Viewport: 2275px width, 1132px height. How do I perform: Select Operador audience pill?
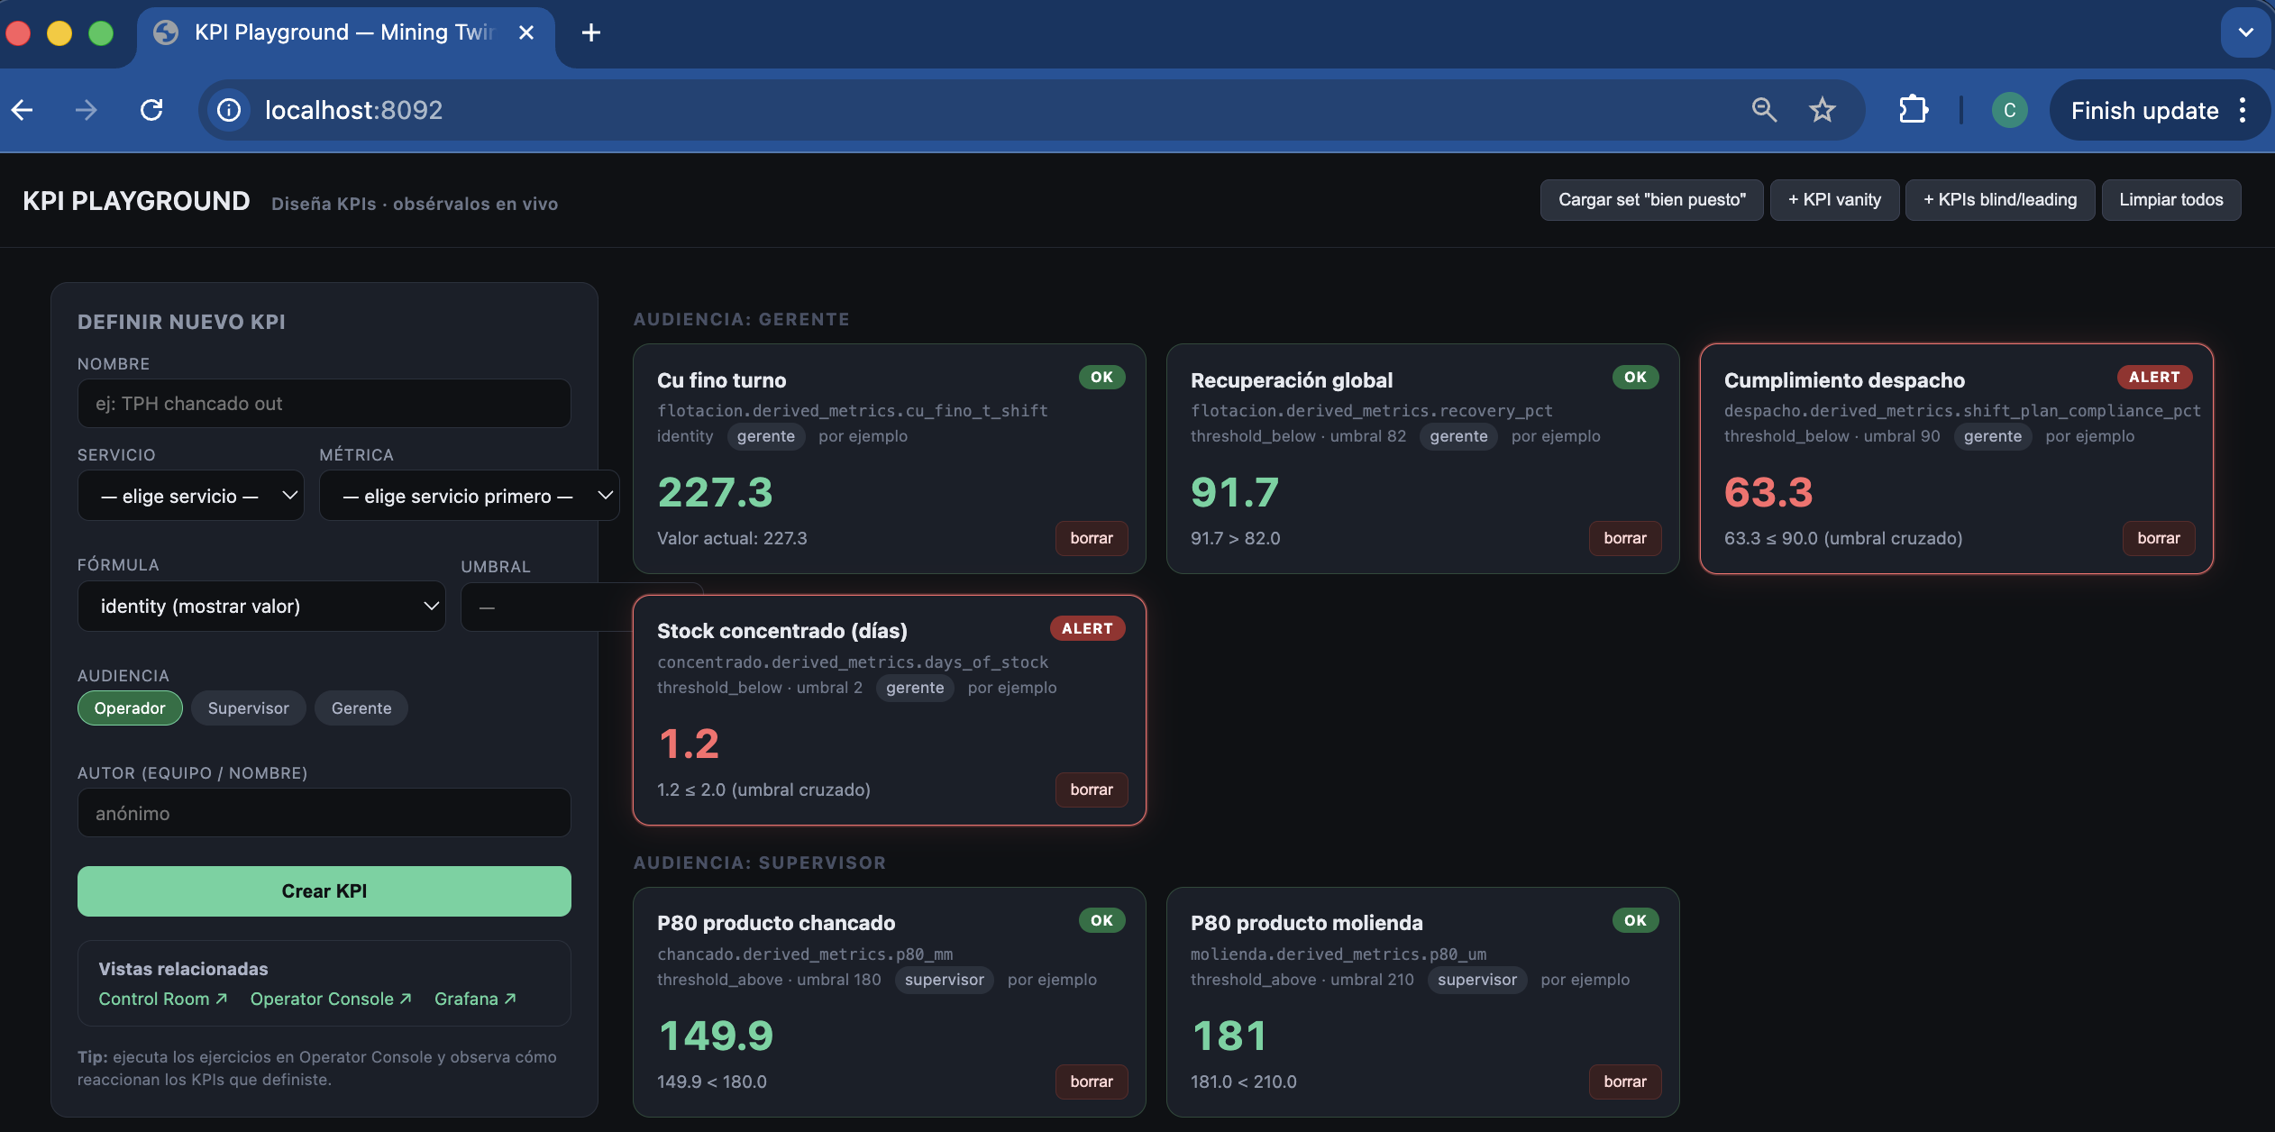click(130, 708)
